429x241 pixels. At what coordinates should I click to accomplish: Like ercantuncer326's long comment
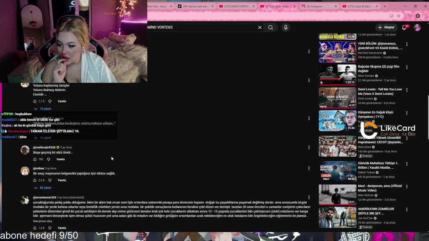point(35,228)
